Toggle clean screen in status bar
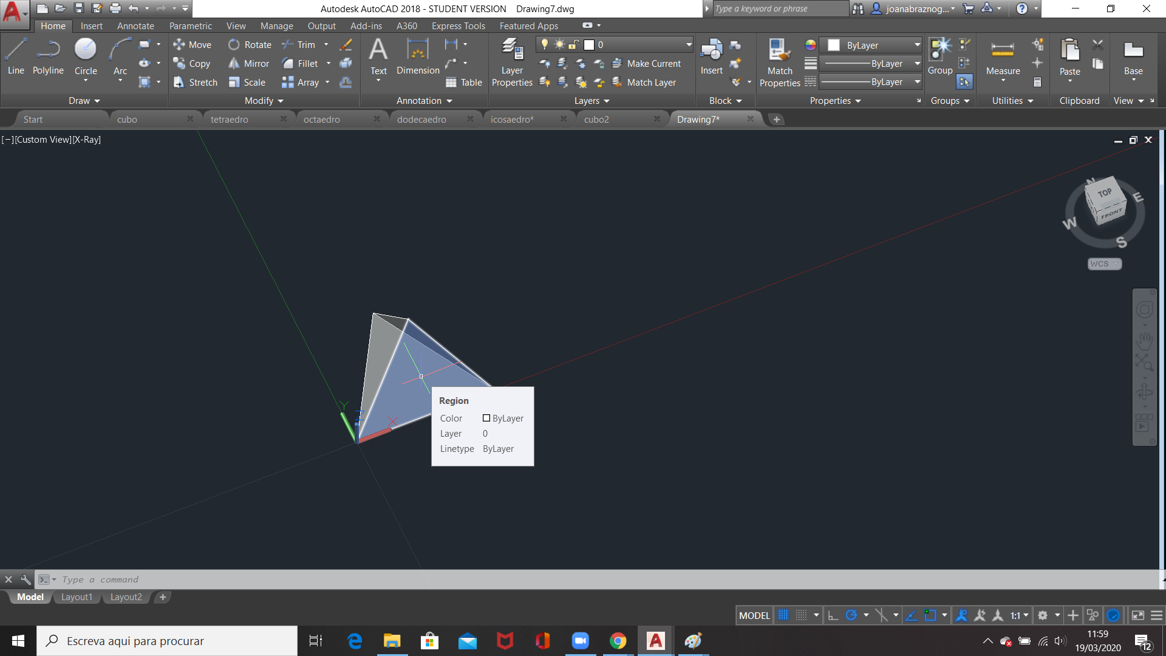 [1138, 615]
